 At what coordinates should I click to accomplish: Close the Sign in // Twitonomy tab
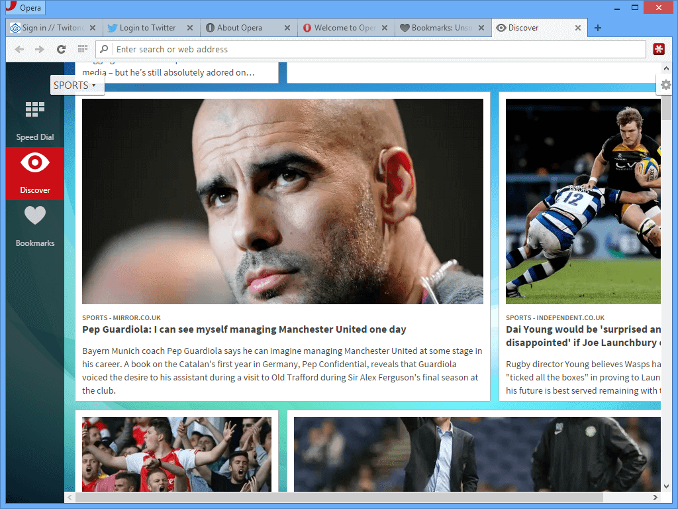(x=93, y=28)
